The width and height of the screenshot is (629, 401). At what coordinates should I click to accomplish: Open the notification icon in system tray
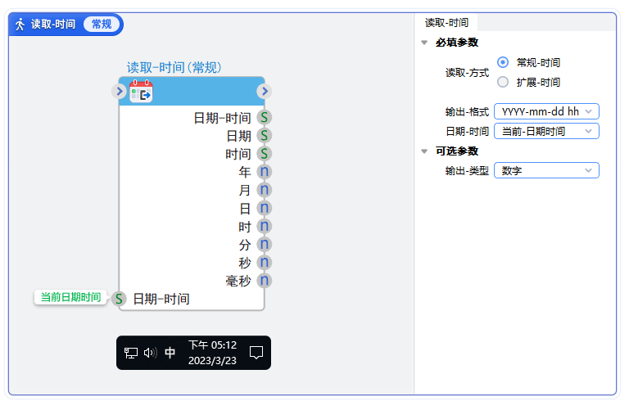click(x=256, y=353)
